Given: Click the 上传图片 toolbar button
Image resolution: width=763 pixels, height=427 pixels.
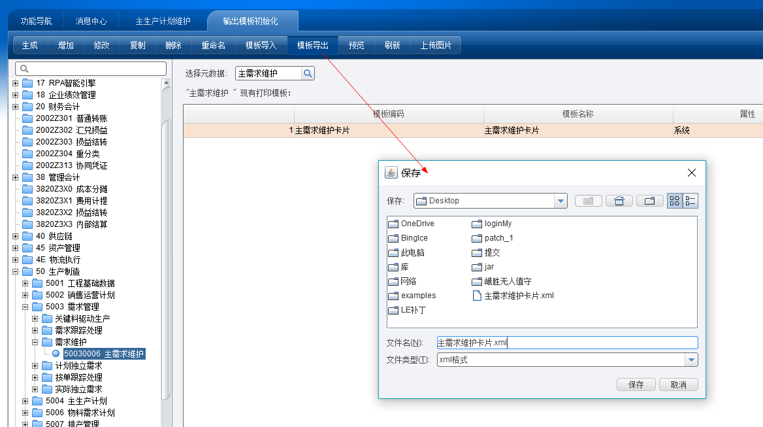Looking at the screenshot, I should 436,45.
